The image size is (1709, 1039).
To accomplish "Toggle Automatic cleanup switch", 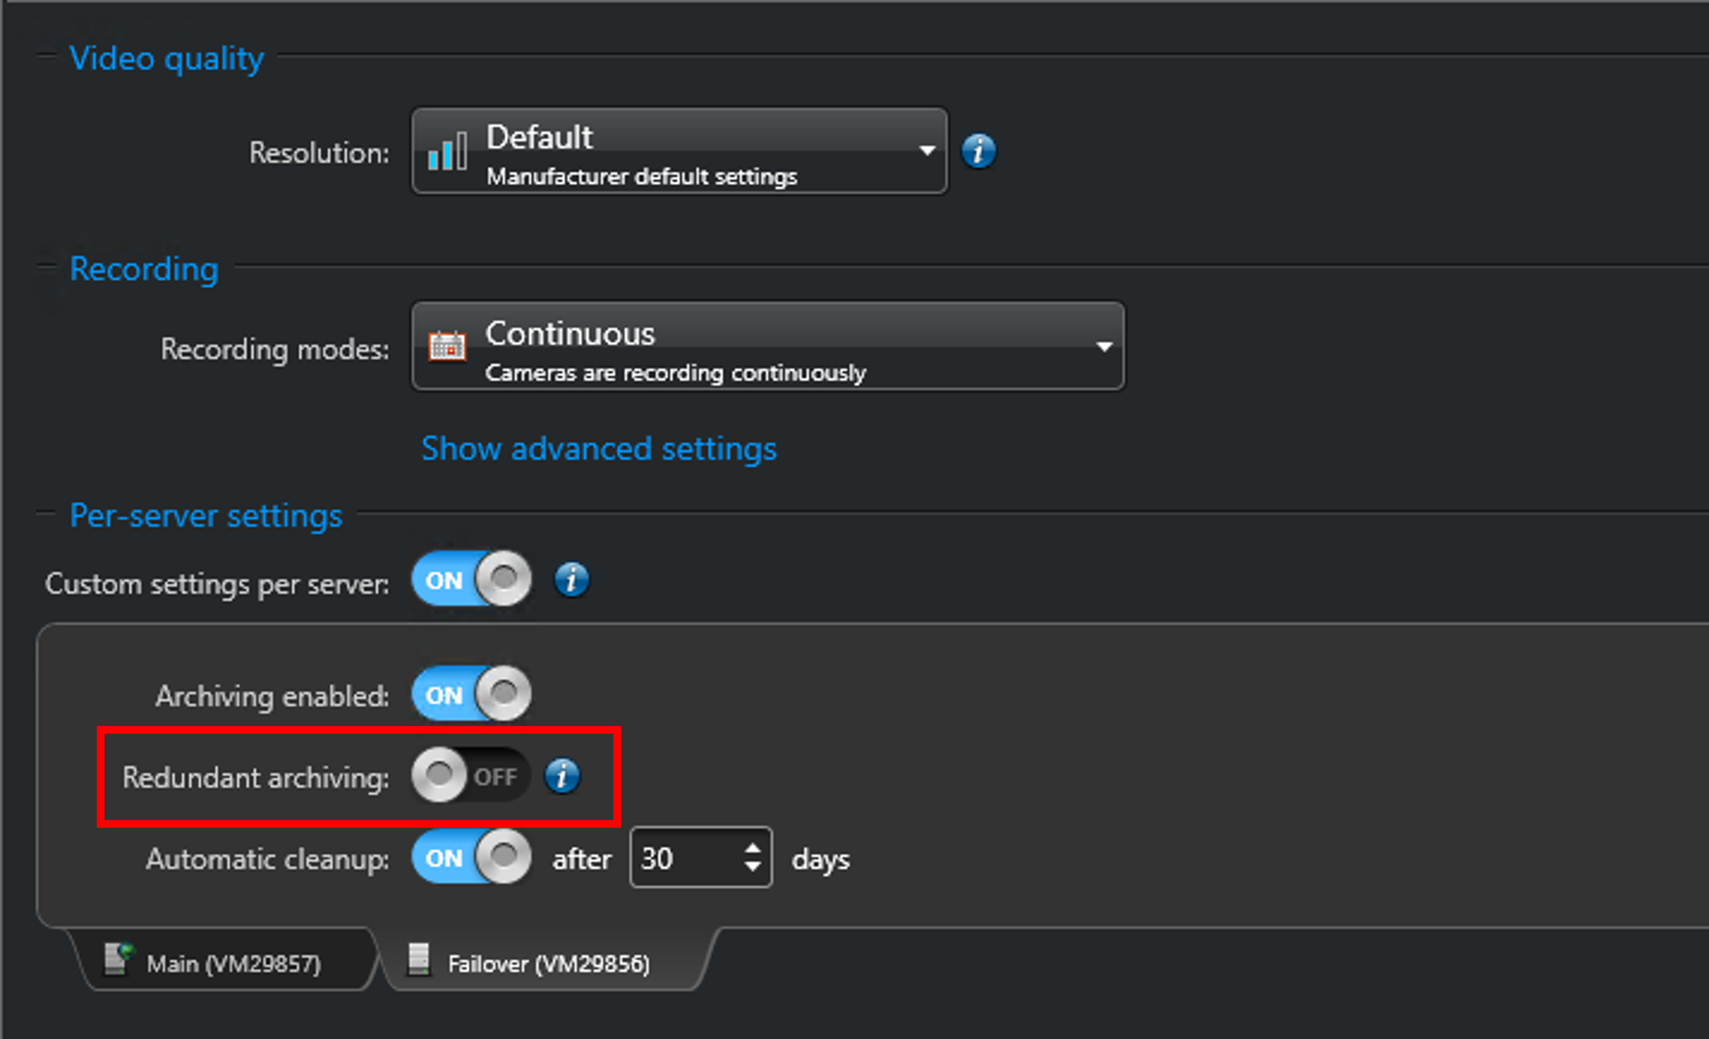I will [x=471, y=856].
